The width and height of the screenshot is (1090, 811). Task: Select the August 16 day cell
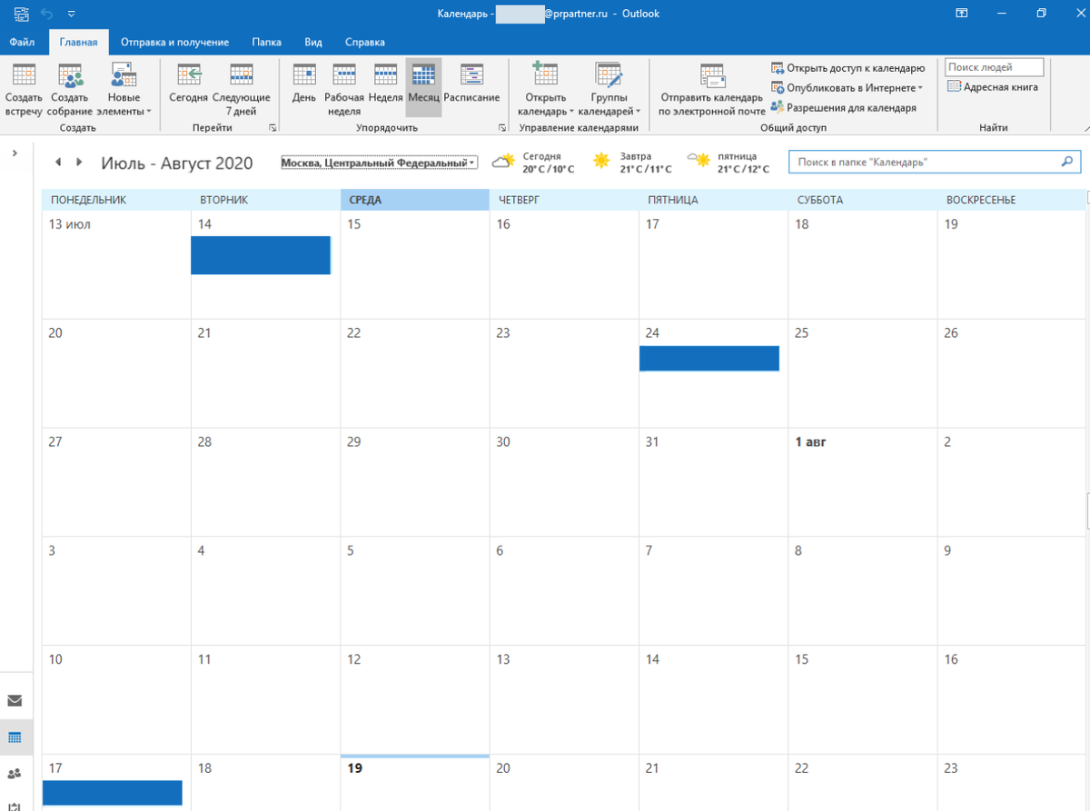point(1011,699)
